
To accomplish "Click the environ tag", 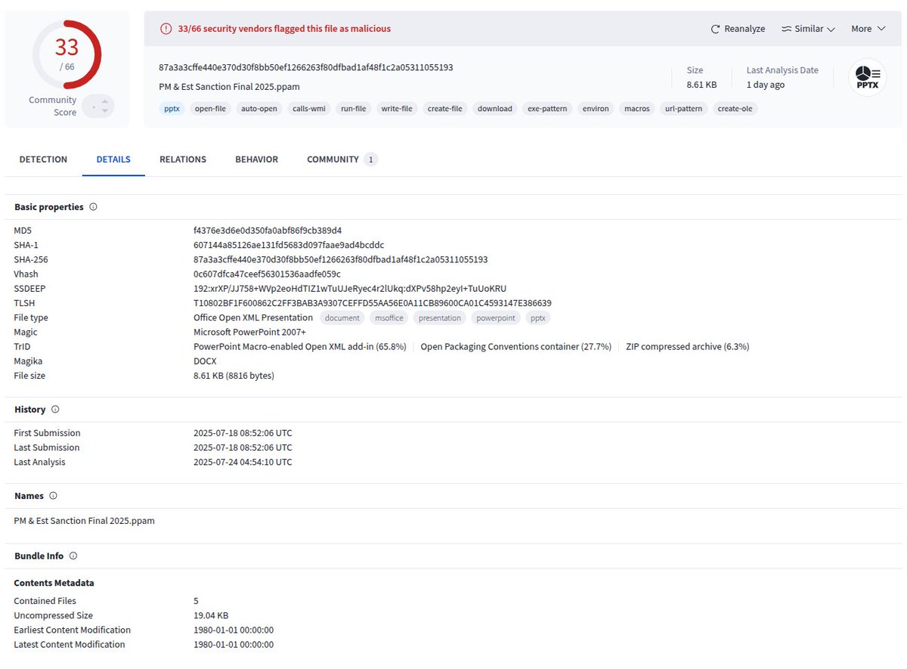I will (x=596, y=109).
